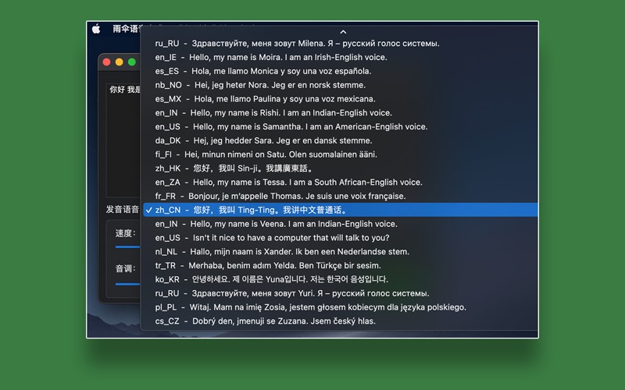The image size is (625, 390).
Task: Click the 音调 pitch slider
Action: pos(127,284)
